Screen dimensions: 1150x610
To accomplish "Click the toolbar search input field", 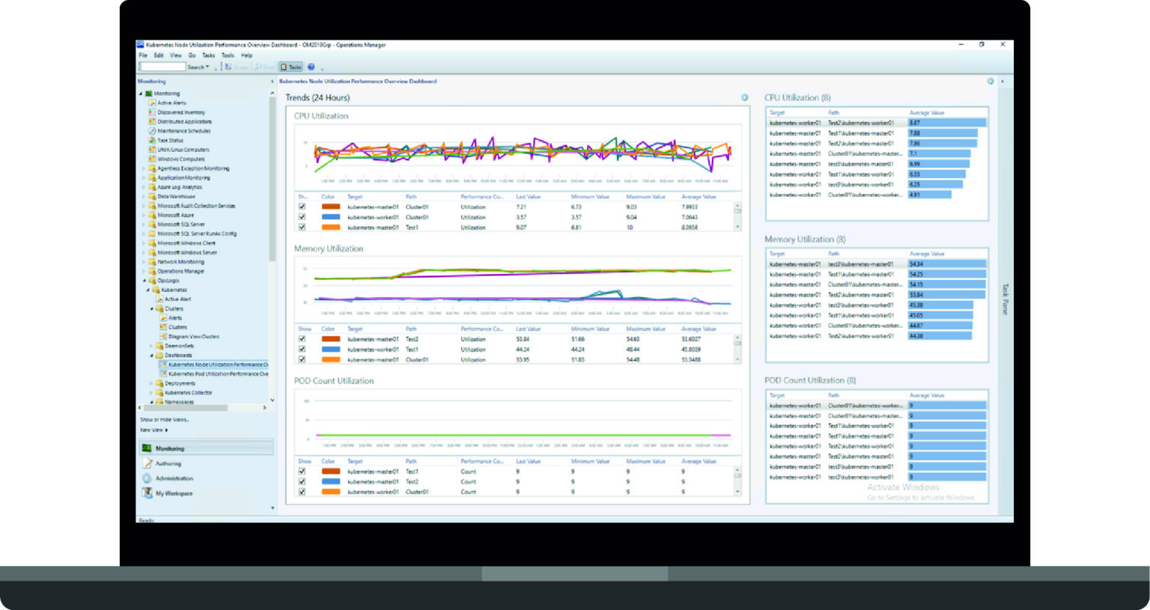I will pyautogui.click(x=162, y=67).
